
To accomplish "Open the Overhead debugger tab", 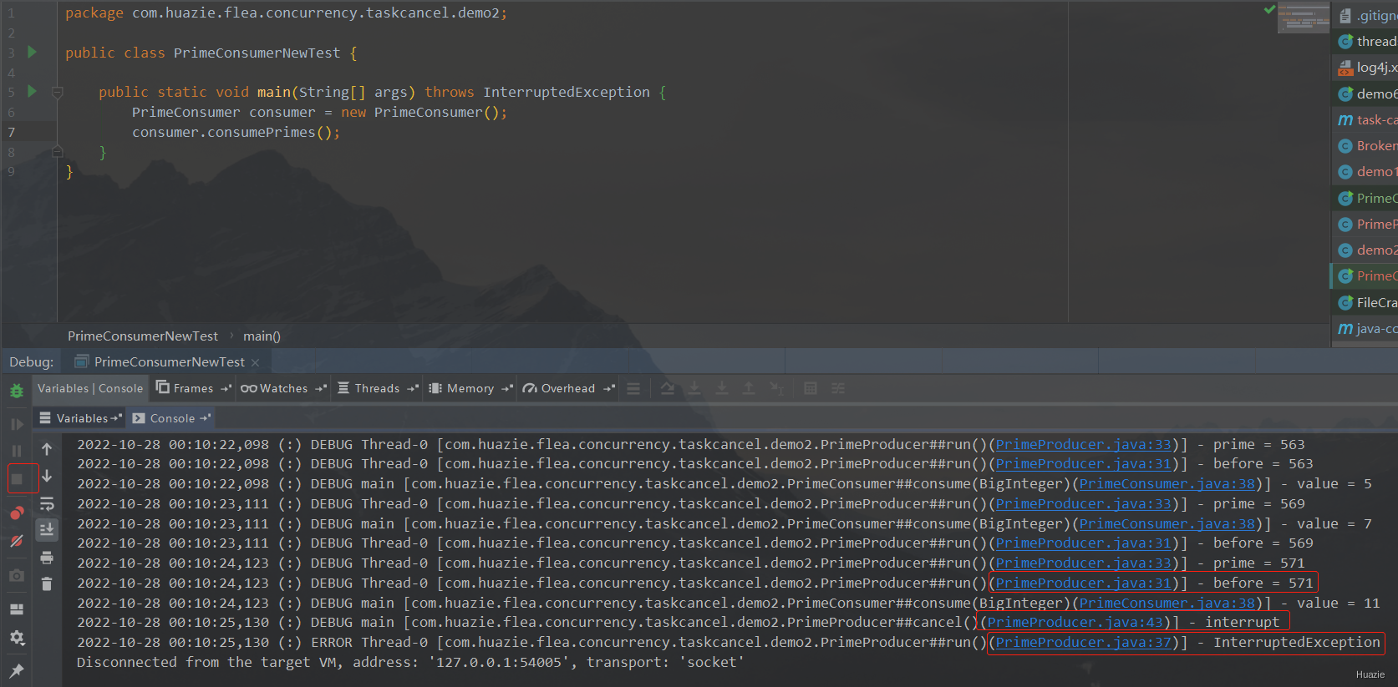I will click(x=558, y=388).
